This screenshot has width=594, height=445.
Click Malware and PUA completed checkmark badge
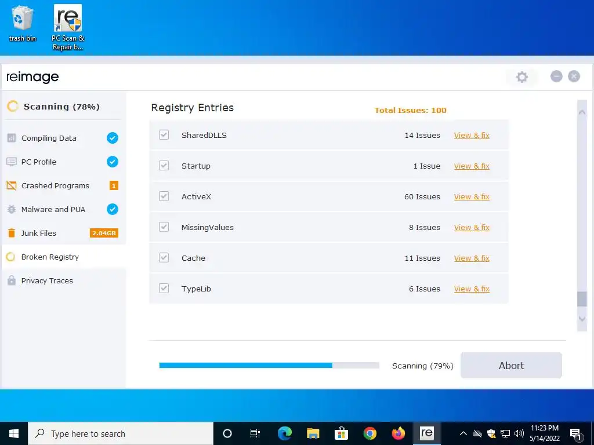pyautogui.click(x=113, y=209)
